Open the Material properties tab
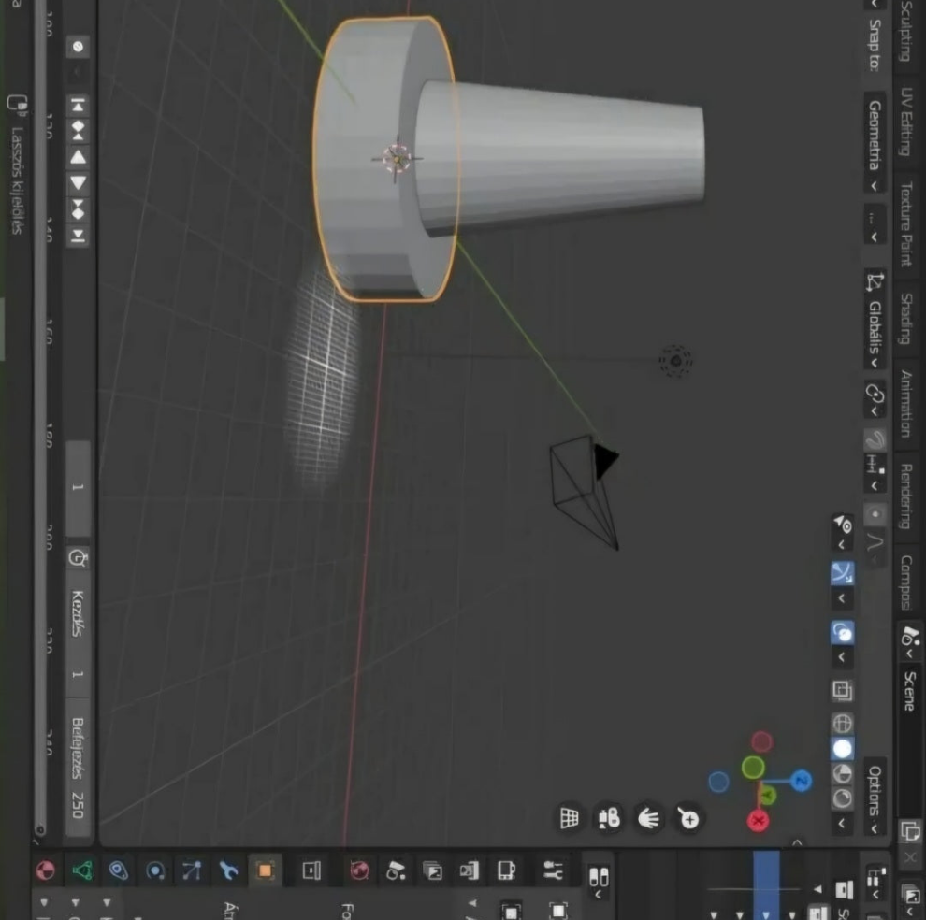Screen dimensions: 926x920 click(45, 871)
